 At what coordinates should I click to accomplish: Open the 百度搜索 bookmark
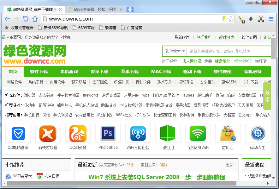[132, 28]
